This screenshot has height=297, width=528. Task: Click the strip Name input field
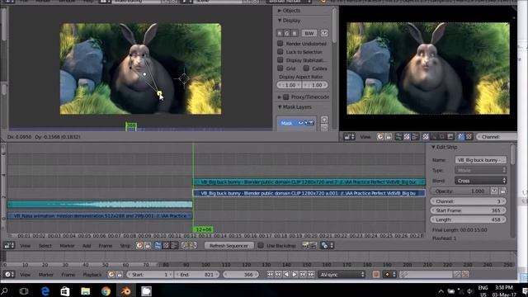click(480, 160)
